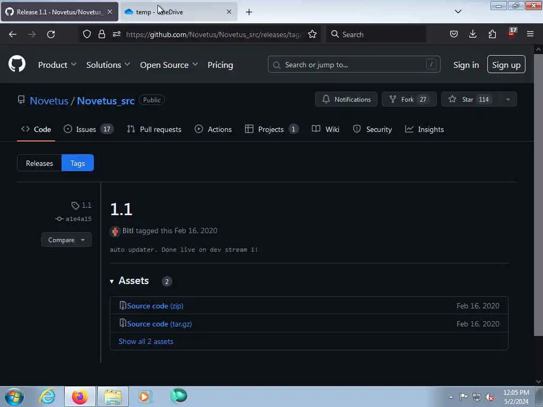Open the Windows Start menu
The image size is (543, 407).
point(14,396)
